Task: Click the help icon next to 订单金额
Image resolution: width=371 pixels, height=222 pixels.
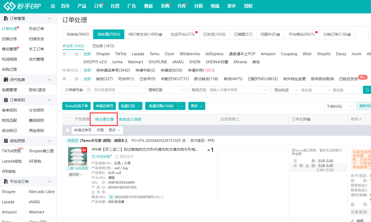Action: pos(309,119)
